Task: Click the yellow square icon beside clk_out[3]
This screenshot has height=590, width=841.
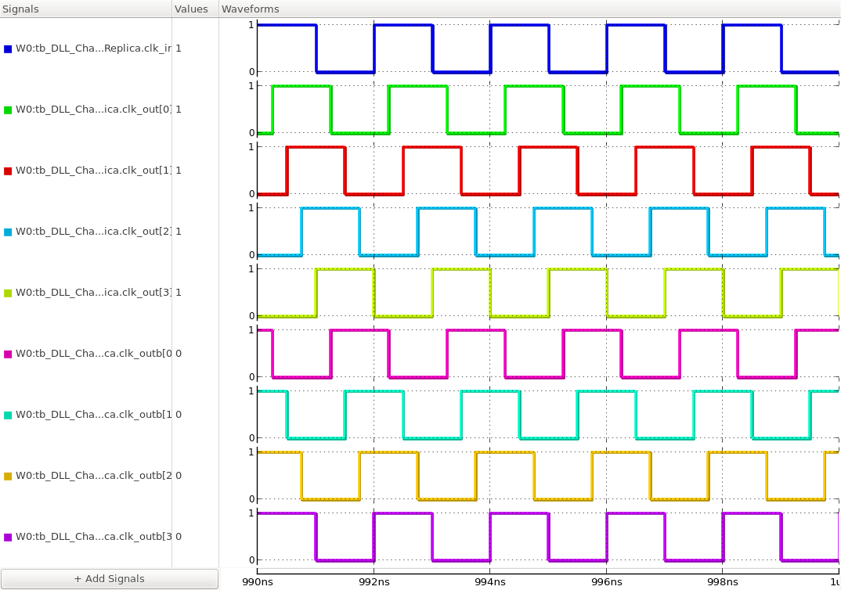Action: tap(8, 292)
